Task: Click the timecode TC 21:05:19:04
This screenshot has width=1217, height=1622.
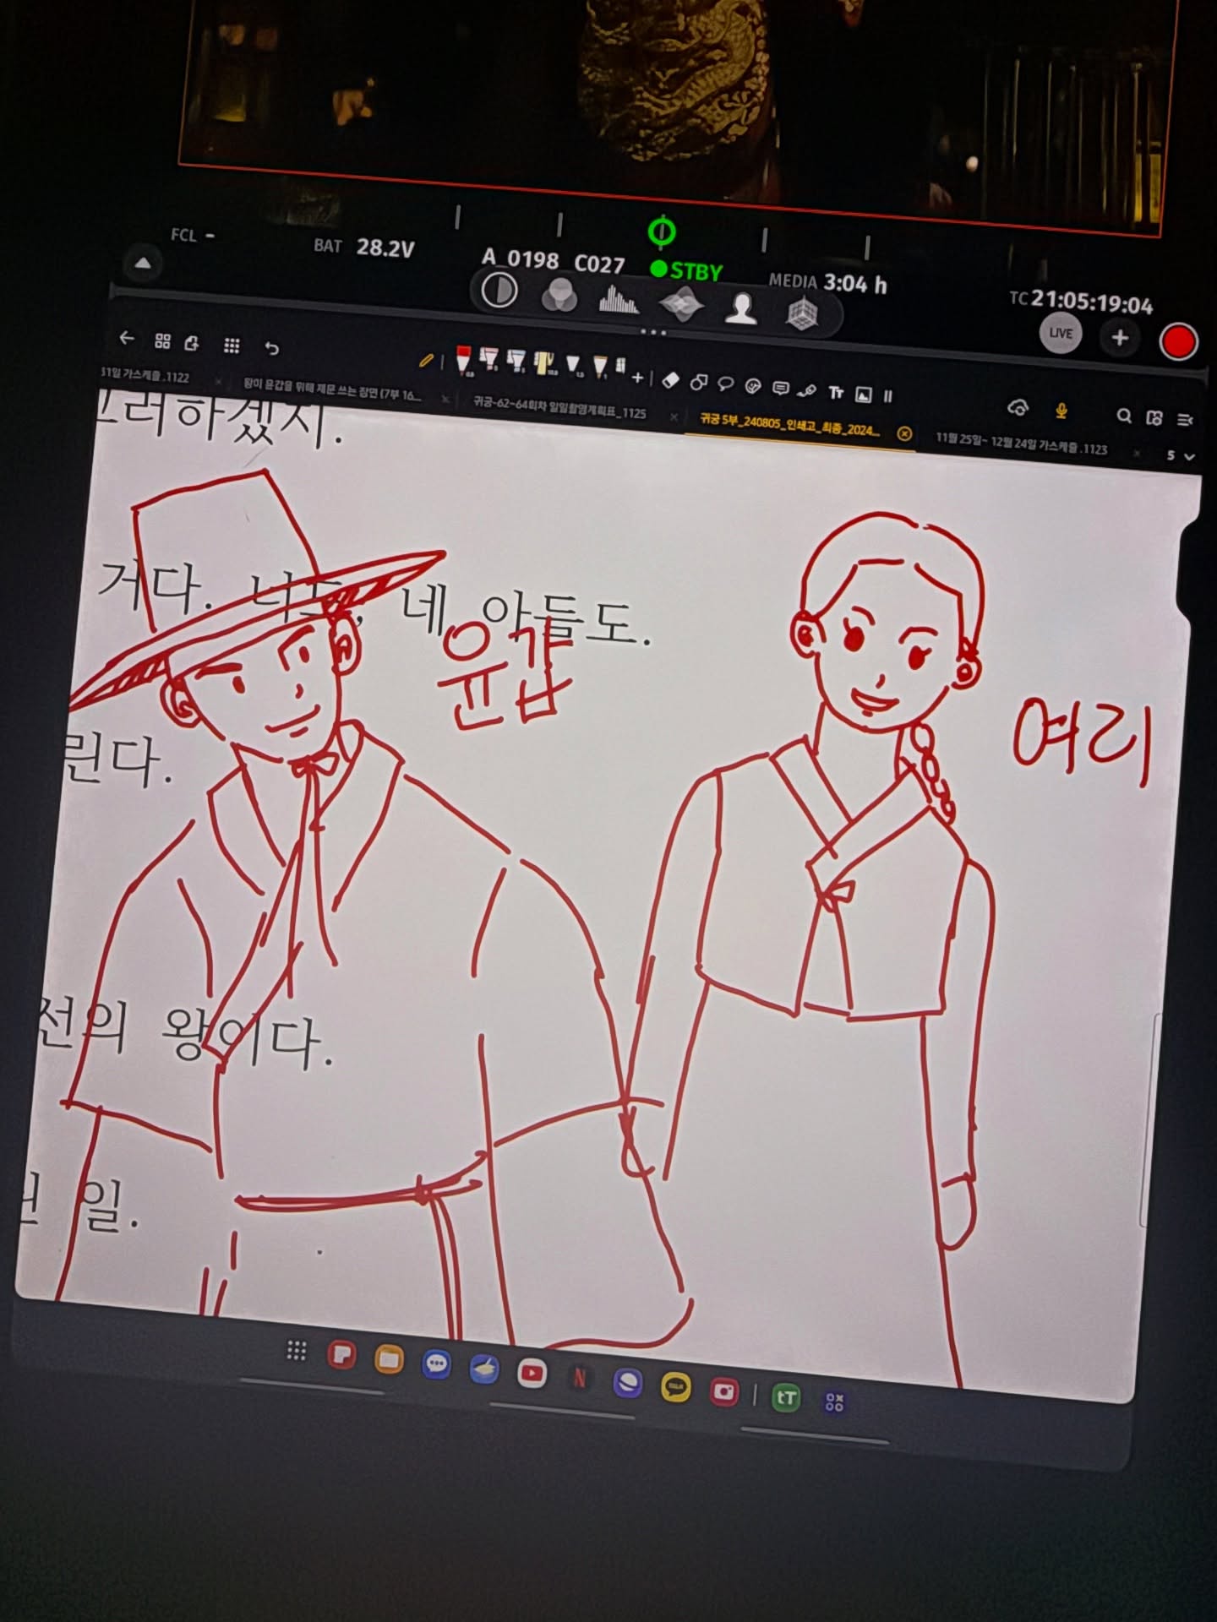Action: (x=1081, y=301)
